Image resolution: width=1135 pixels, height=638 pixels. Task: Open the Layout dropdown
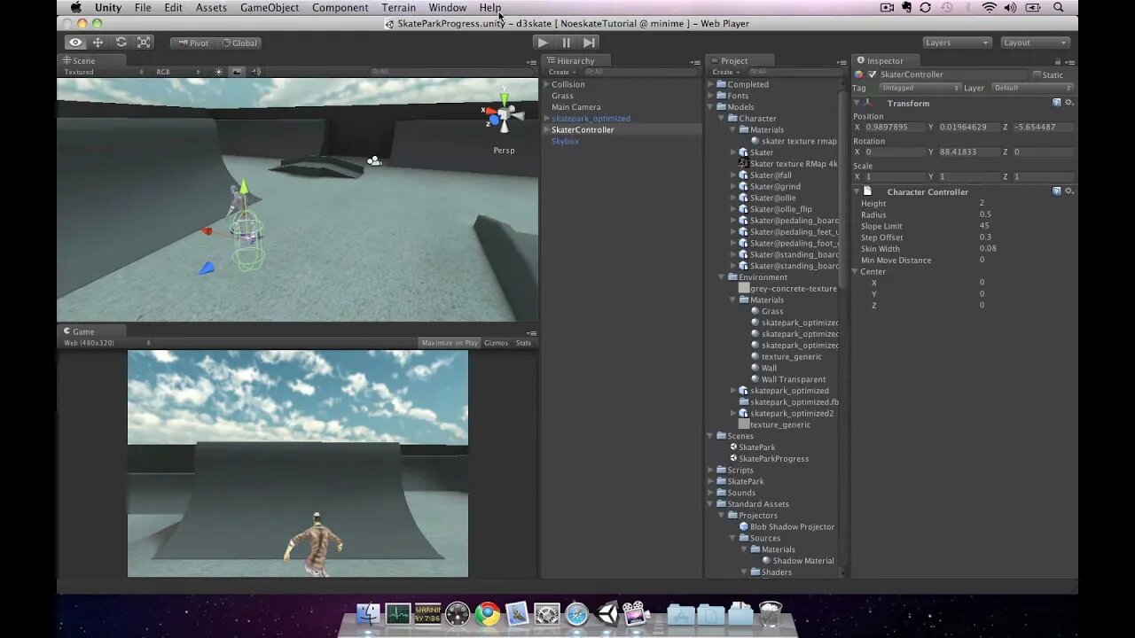1035,43
